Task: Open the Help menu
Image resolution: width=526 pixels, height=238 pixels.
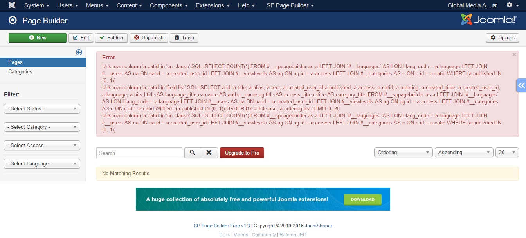Action: [x=246, y=5]
